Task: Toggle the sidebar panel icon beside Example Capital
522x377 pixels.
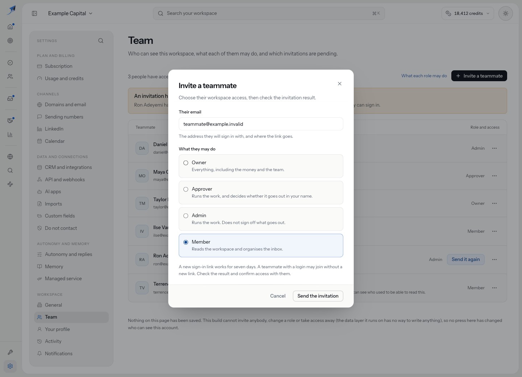Action: (34, 13)
